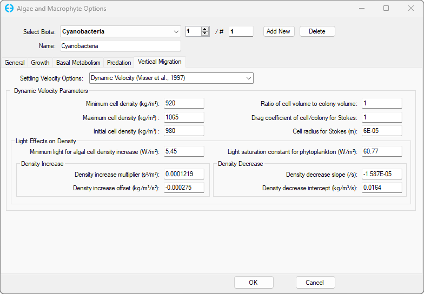The height and width of the screenshot is (294, 424).
Task: Increment the biota number spinner up
Action: tap(205, 29)
